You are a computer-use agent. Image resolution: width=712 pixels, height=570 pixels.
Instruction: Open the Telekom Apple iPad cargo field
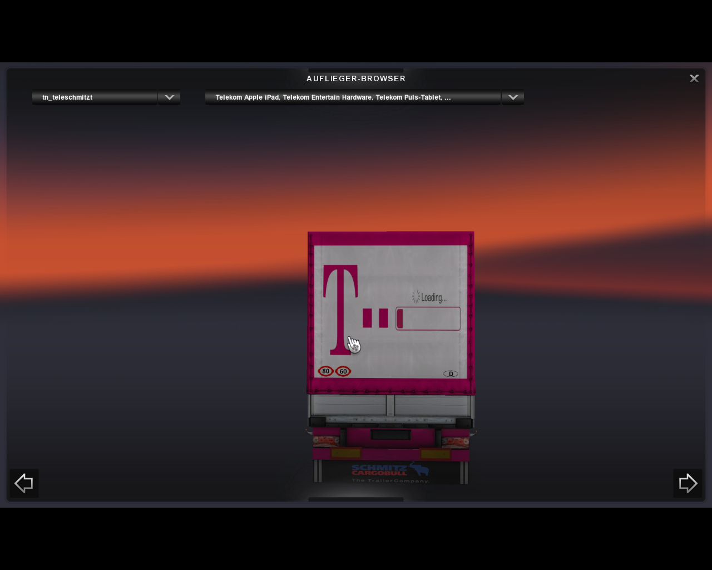click(353, 97)
